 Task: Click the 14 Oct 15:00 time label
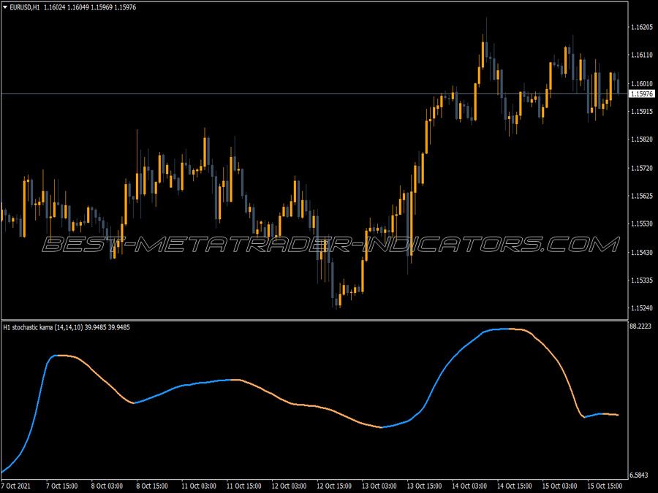pos(515,486)
